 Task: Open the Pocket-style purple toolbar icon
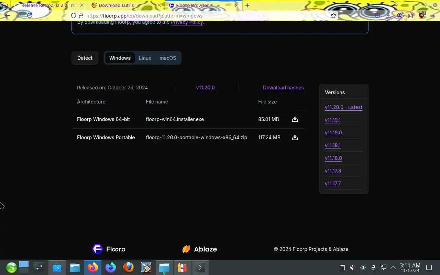click(x=377, y=15)
